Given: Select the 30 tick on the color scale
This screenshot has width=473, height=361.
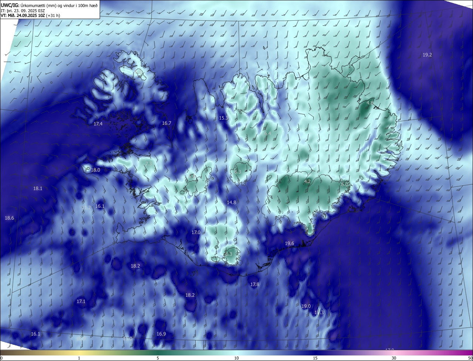Looking at the screenshot, I should tap(394, 358).
